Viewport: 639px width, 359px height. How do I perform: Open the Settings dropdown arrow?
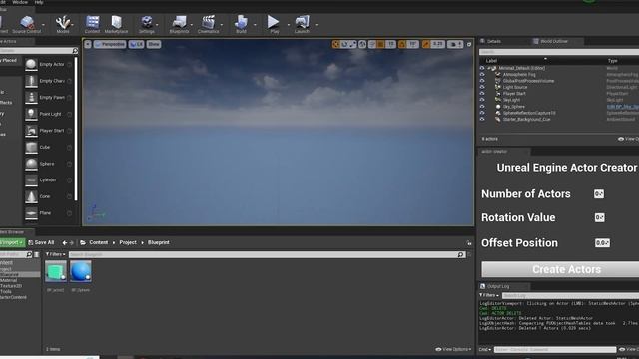(157, 25)
